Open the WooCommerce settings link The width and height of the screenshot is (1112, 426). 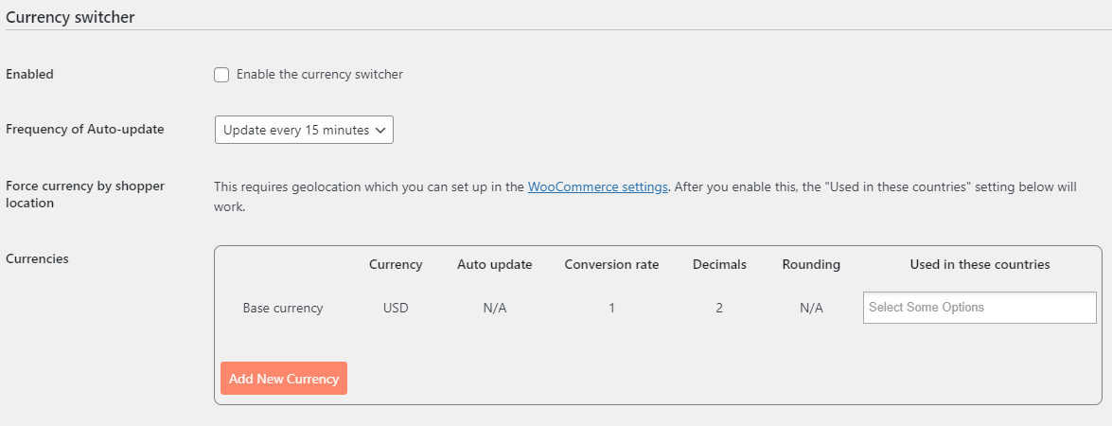(597, 186)
